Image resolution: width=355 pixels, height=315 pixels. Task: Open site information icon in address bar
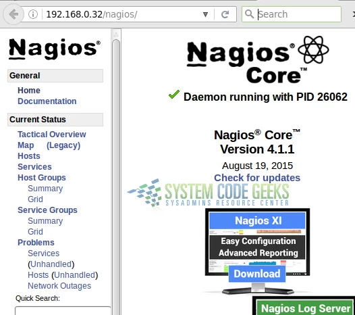coord(33,14)
